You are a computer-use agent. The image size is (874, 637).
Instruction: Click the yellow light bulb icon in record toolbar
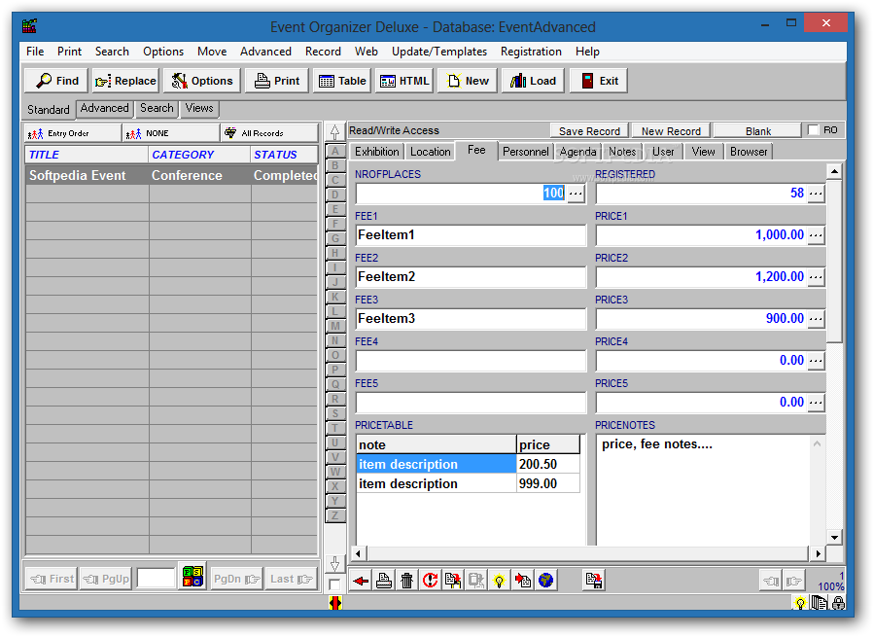(x=499, y=581)
